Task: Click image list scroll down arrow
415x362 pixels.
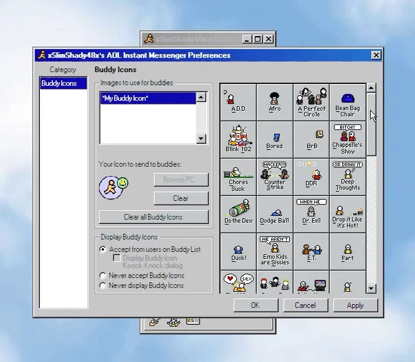Action: (x=201, y=139)
